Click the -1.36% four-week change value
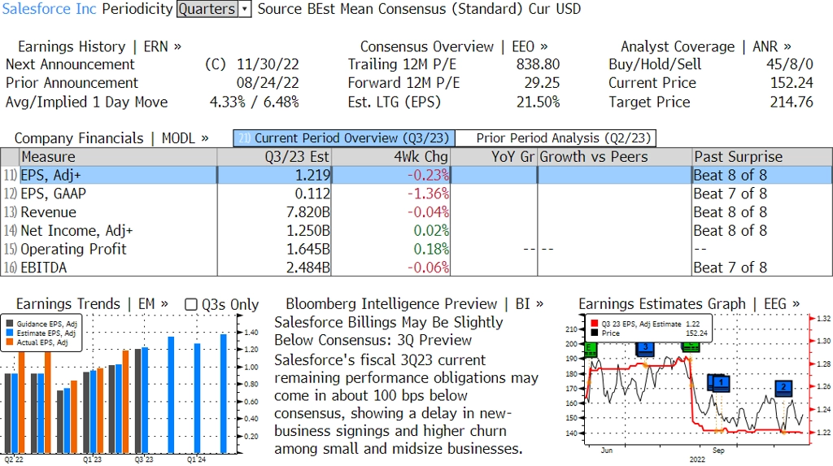833x466 pixels. [428, 194]
